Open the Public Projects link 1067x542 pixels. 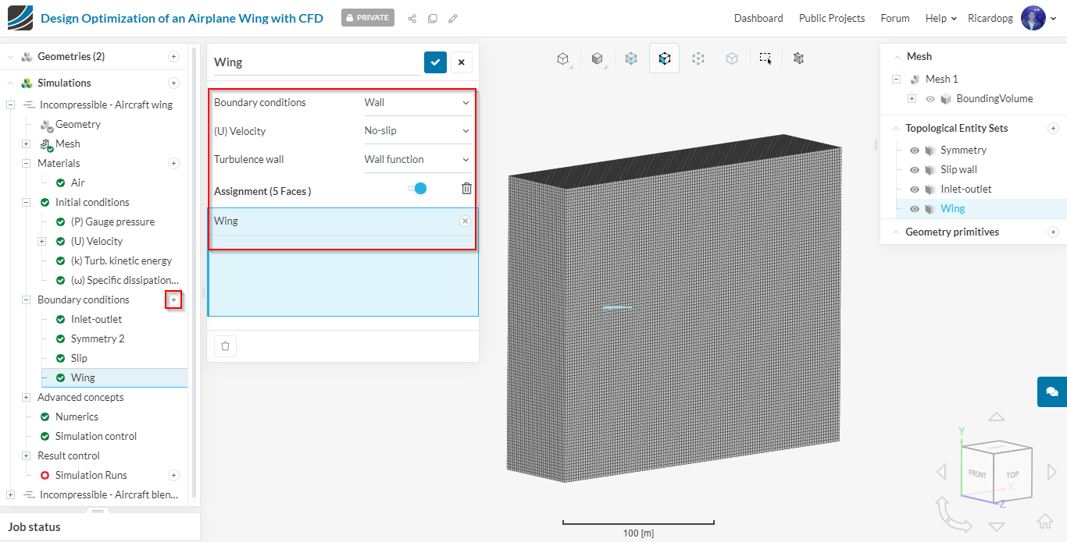click(831, 18)
